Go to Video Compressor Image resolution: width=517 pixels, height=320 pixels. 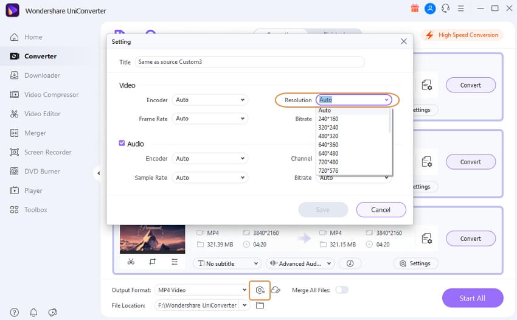(x=44, y=95)
